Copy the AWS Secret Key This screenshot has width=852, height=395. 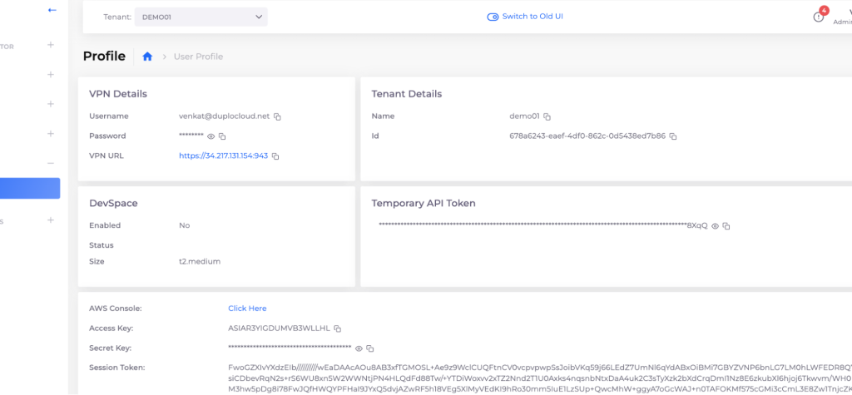370,348
